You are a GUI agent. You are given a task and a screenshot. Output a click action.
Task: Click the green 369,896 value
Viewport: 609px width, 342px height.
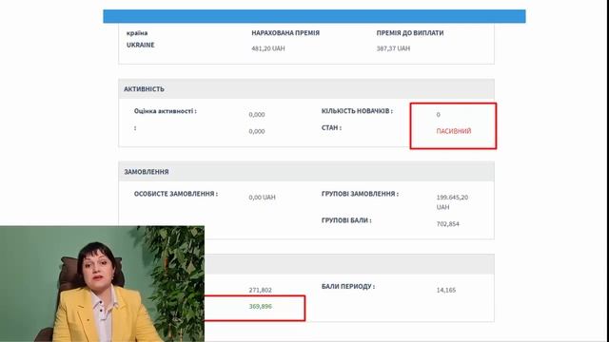260,306
